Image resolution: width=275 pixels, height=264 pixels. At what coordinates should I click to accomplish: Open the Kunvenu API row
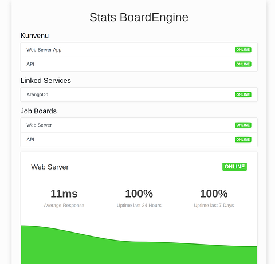139,64
